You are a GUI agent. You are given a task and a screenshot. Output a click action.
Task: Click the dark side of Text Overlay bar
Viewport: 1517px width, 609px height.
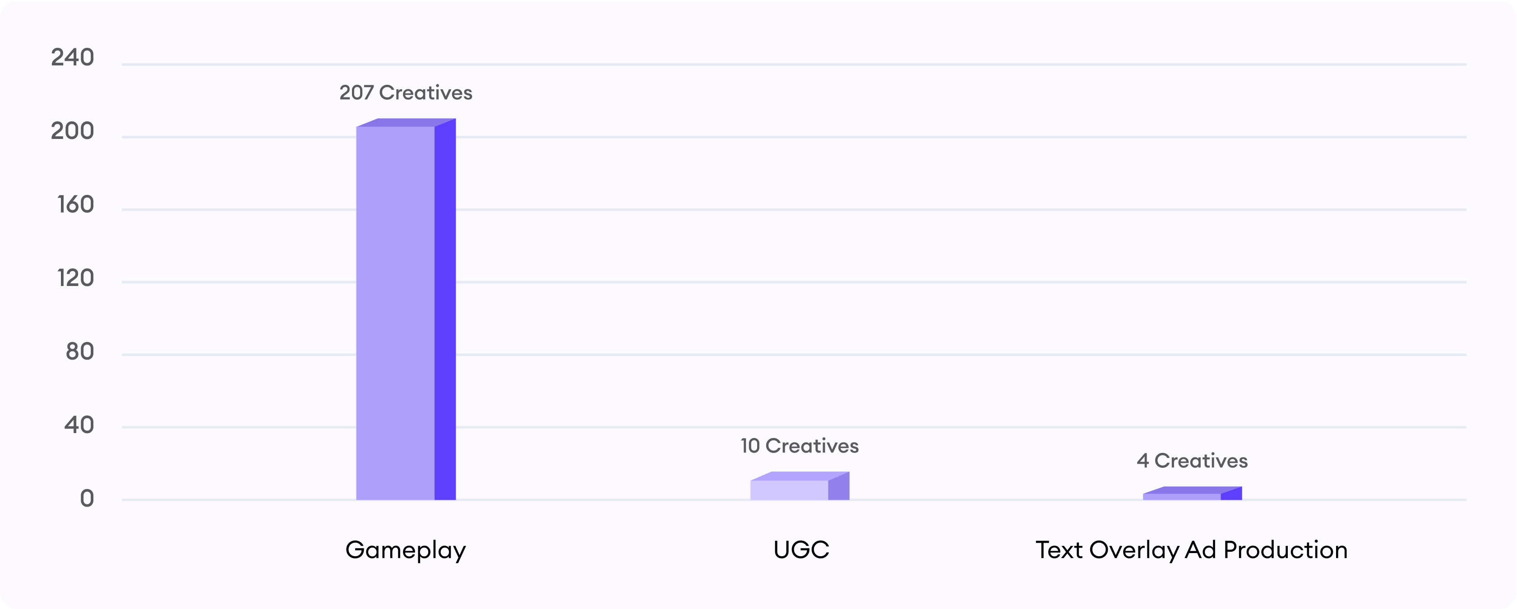tap(1231, 494)
